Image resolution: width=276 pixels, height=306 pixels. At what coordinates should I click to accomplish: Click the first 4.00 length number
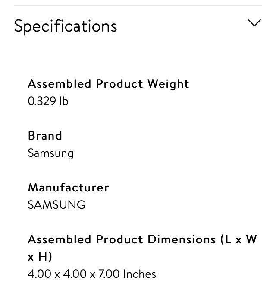point(40,274)
